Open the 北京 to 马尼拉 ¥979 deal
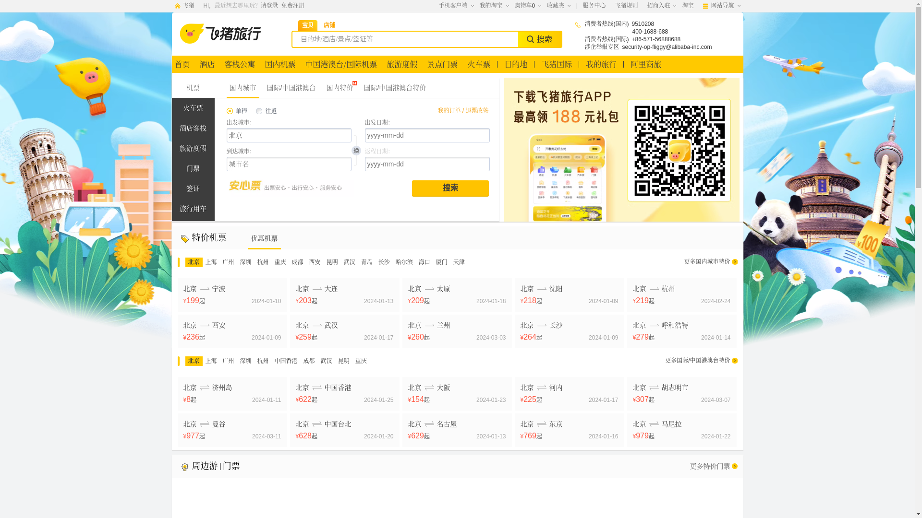Image resolution: width=922 pixels, height=518 pixels. [682, 430]
